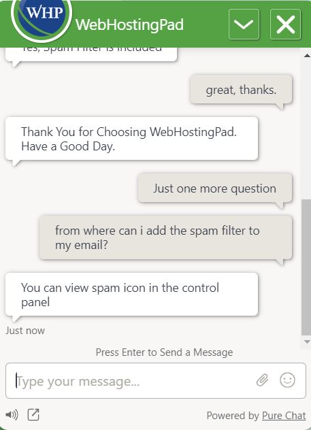Select the 'Thank You for Choosing' message
The width and height of the screenshot is (311, 430).
click(x=131, y=139)
